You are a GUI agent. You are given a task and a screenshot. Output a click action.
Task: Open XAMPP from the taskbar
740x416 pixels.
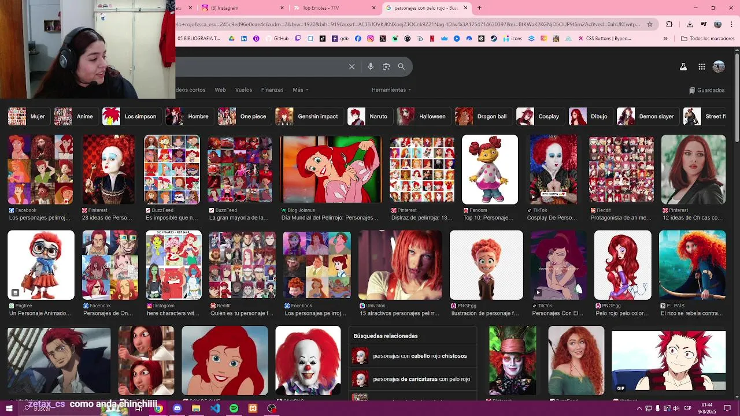253,408
